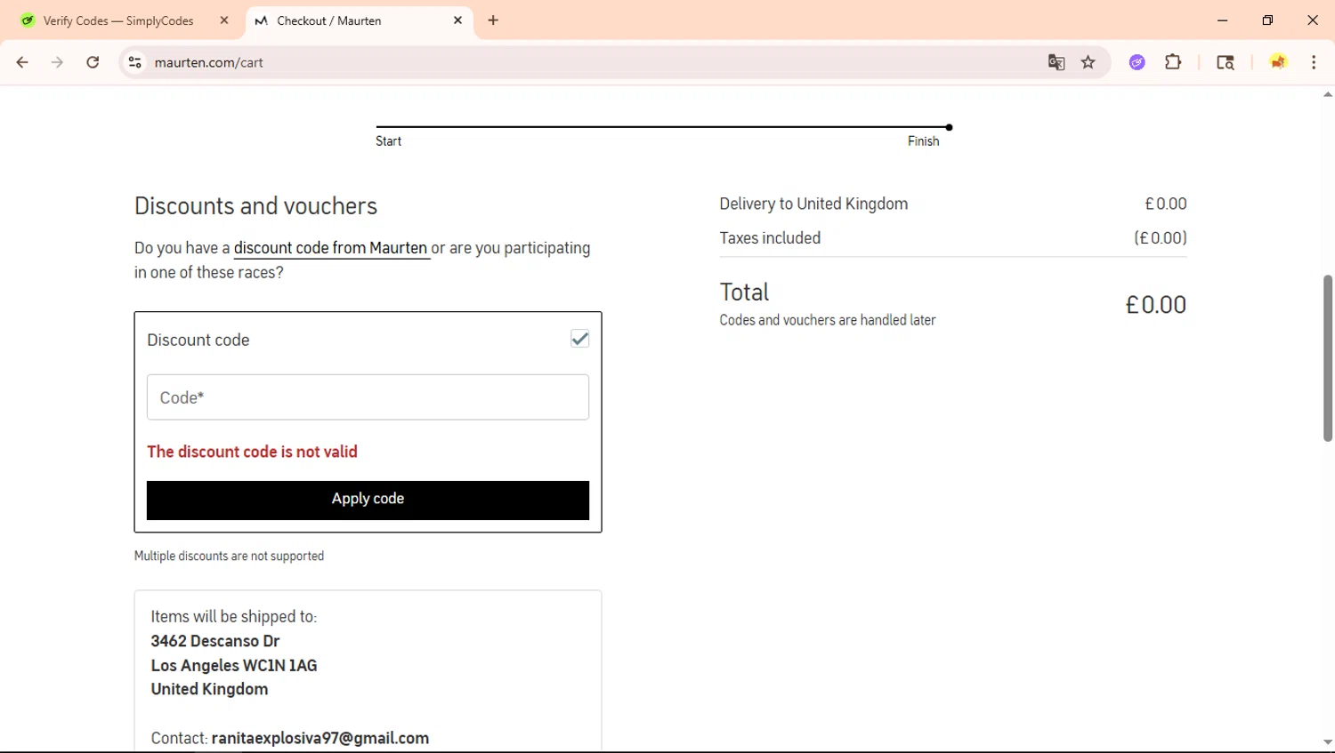
Task: Click the 'Delivery to United Kingdom' label
Action: (x=813, y=204)
